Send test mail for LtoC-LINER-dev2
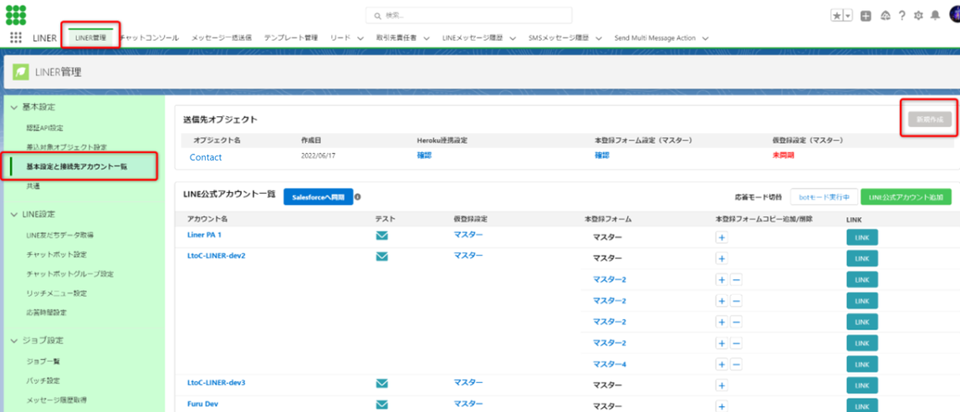This screenshot has height=412, width=960. click(x=382, y=257)
